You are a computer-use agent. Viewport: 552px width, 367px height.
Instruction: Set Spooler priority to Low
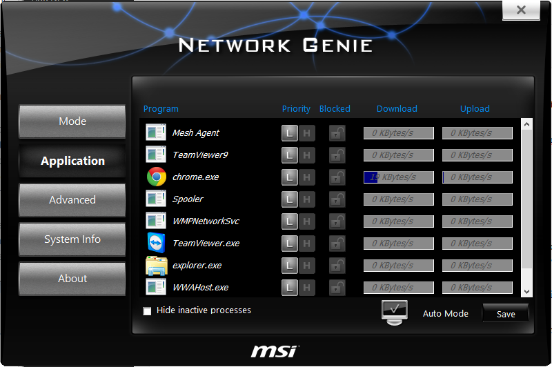click(x=290, y=199)
